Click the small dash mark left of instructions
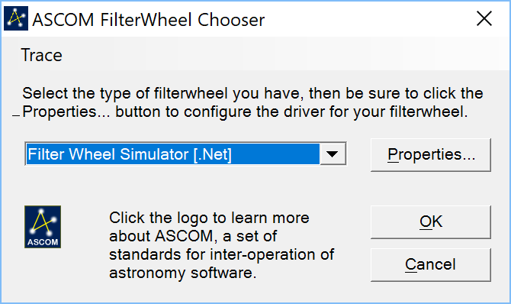The height and width of the screenshot is (304, 511). point(16,115)
